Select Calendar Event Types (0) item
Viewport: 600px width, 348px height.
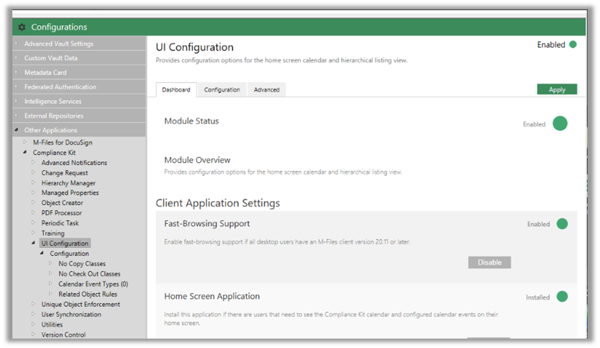tap(93, 284)
